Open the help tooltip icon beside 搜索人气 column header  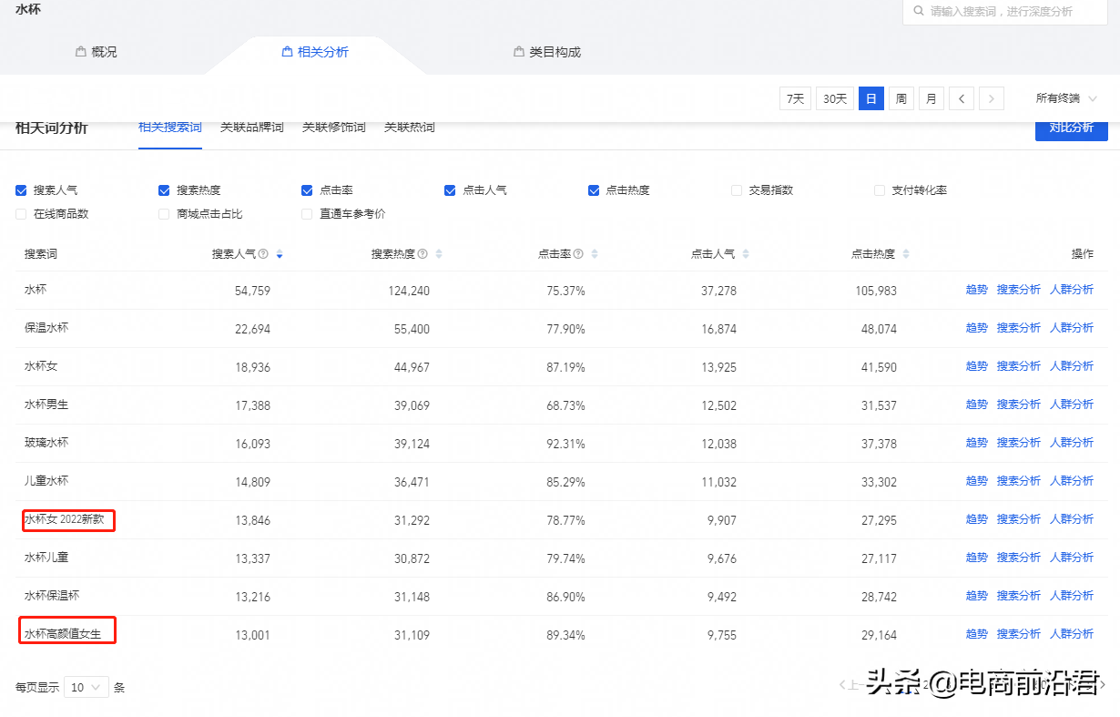[x=263, y=254]
